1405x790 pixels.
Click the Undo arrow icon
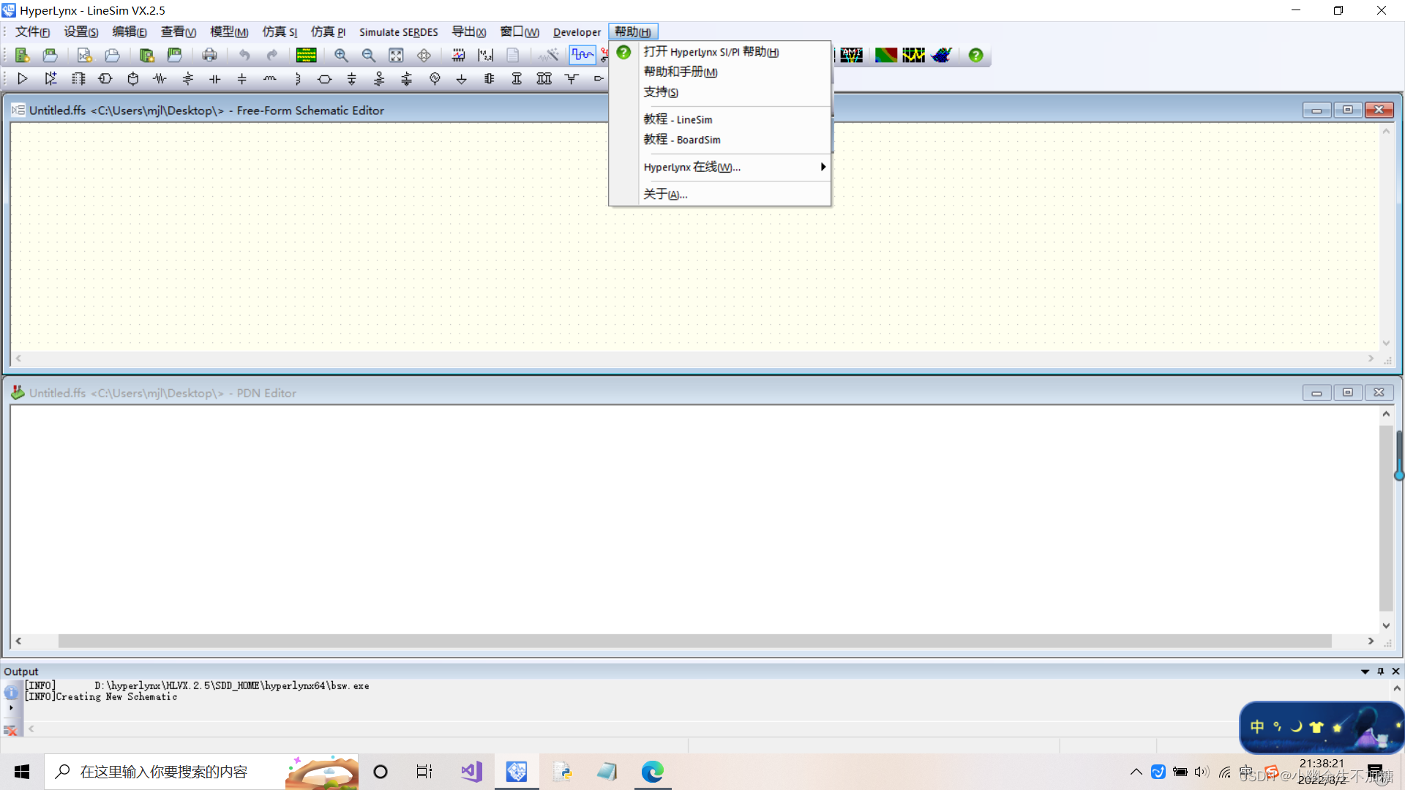pos(244,55)
